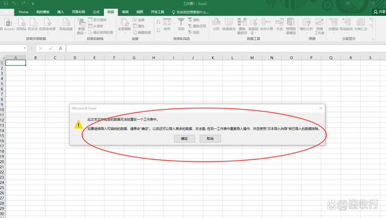Open Group (创建组) dropdown

coord(334,25)
